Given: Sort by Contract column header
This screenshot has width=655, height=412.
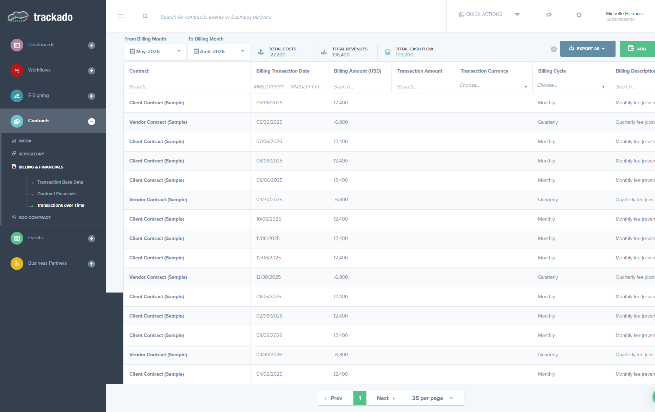Looking at the screenshot, I should [x=139, y=71].
